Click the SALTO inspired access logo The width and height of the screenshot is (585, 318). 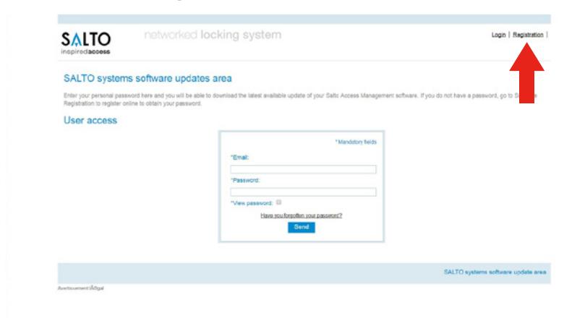click(x=86, y=43)
